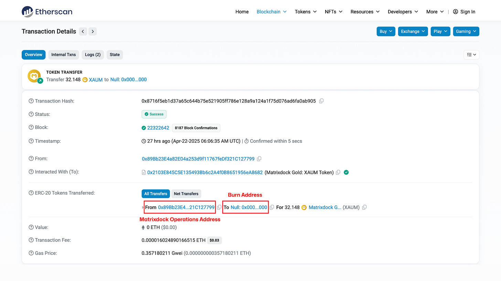Open Matrixdock G... token link
This screenshot has width=501, height=281.
325,207
